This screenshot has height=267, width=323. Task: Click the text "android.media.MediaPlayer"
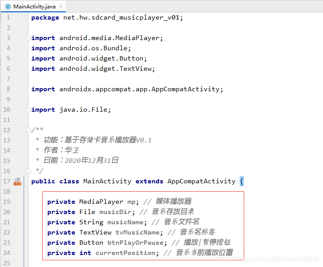(x=109, y=38)
